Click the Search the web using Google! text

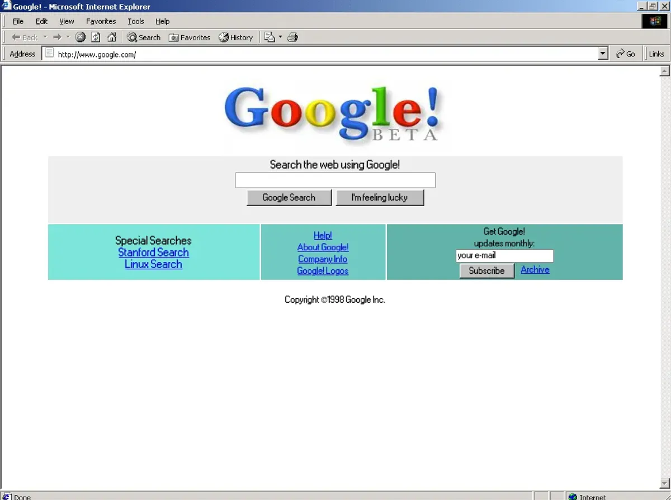coord(335,164)
